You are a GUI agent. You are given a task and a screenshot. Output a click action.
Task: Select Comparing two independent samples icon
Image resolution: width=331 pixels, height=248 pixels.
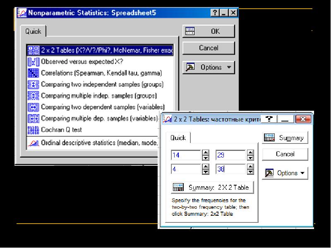pos(33,84)
